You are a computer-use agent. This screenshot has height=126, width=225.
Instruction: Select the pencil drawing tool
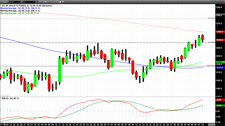point(40,2)
